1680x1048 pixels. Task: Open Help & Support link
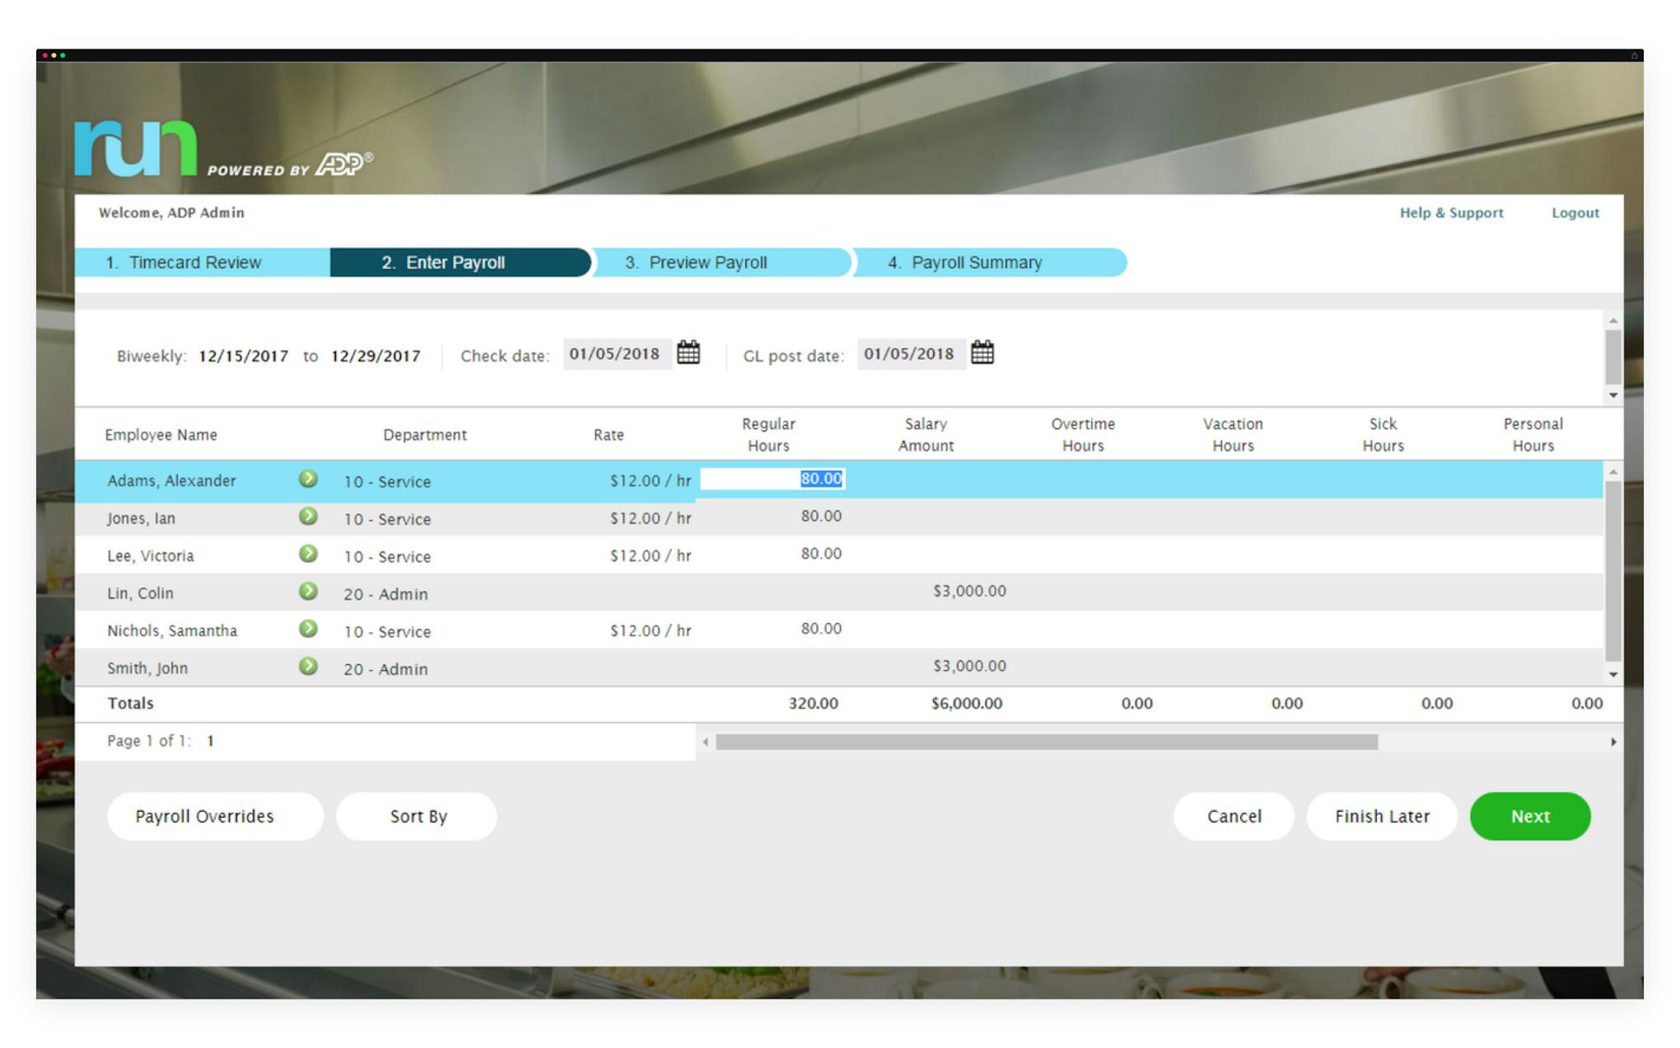coord(1451,212)
